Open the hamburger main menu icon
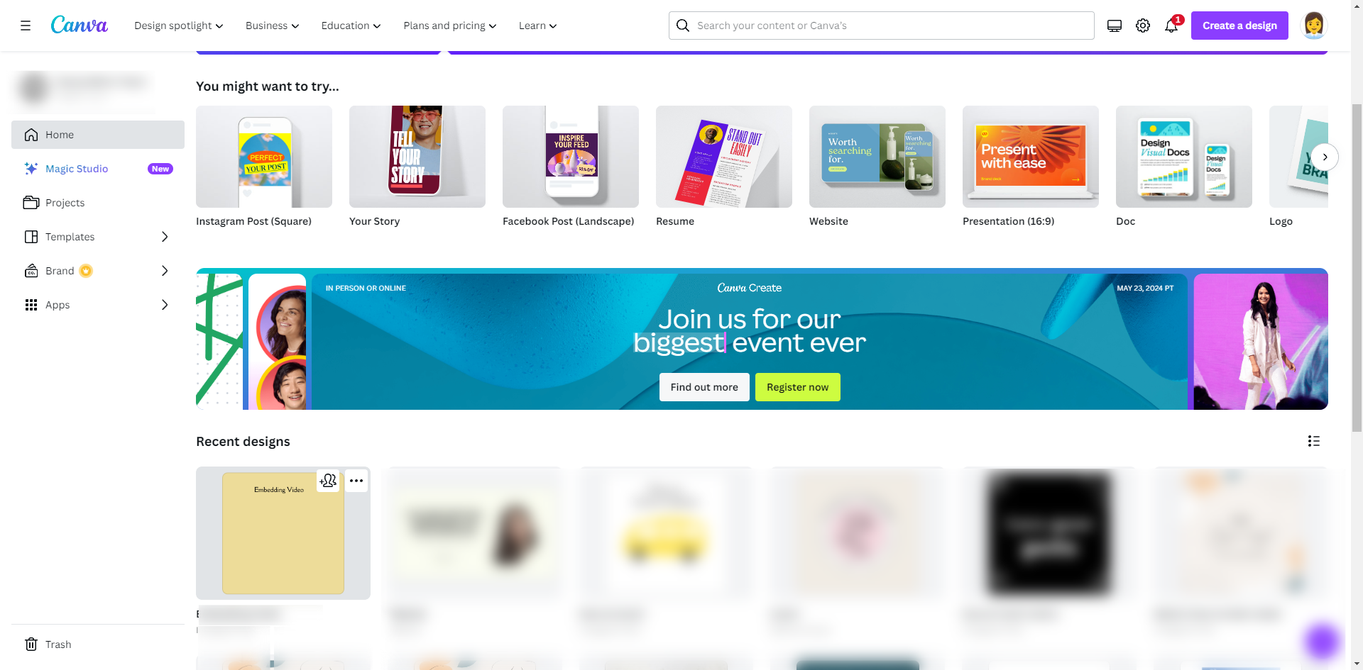The height and width of the screenshot is (670, 1363). [26, 26]
